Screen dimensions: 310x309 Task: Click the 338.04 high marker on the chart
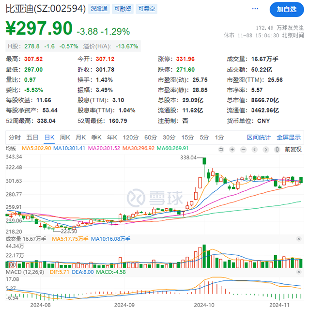188,157
